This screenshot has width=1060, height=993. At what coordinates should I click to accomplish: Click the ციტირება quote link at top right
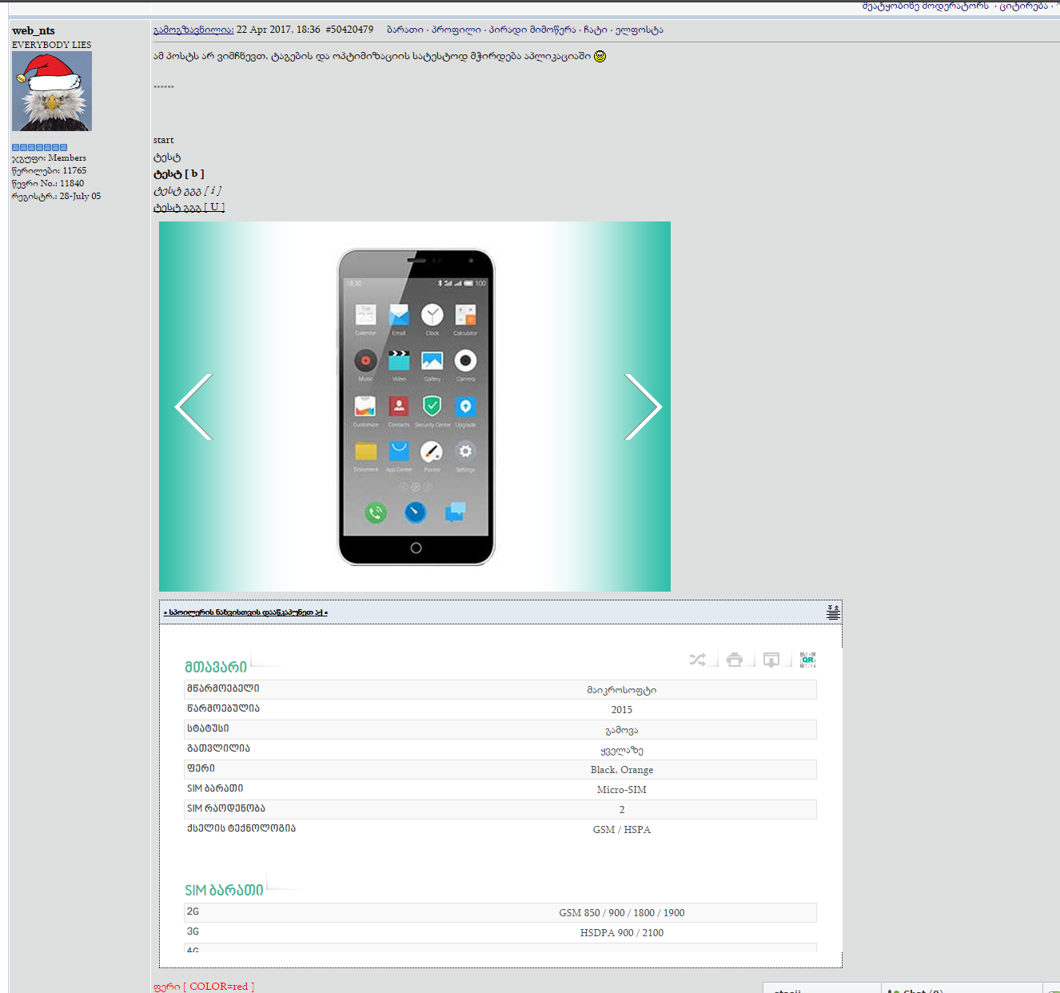tap(1023, 6)
